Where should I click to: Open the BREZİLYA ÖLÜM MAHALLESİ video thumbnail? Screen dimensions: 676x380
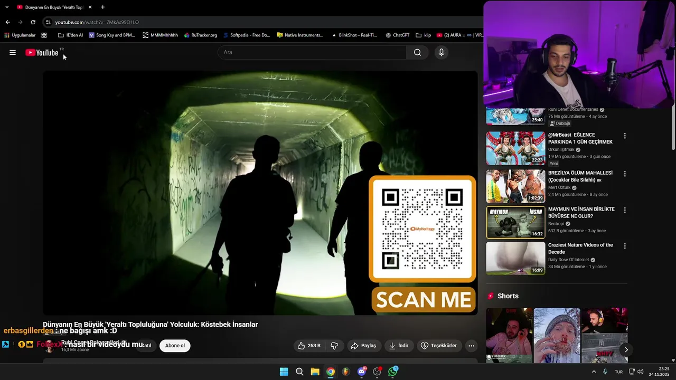tap(515, 186)
